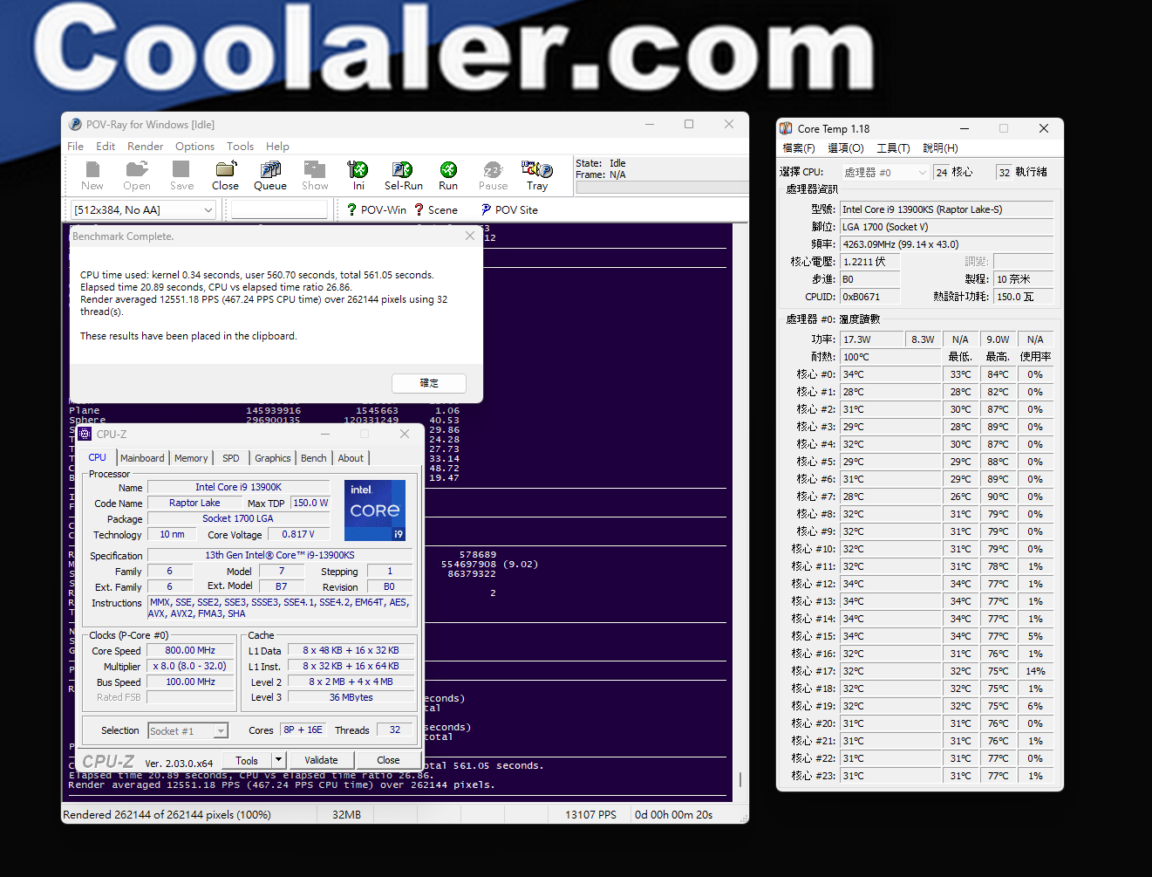Click the render progress bar beside State Idle
The width and height of the screenshot is (1152, 877).
point(662,187)
